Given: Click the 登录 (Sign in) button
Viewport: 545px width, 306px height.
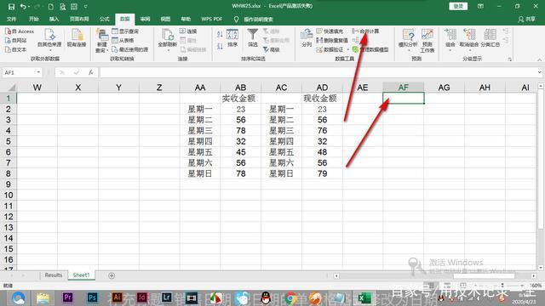Looking at the screenshot, I should coord(458,6).
